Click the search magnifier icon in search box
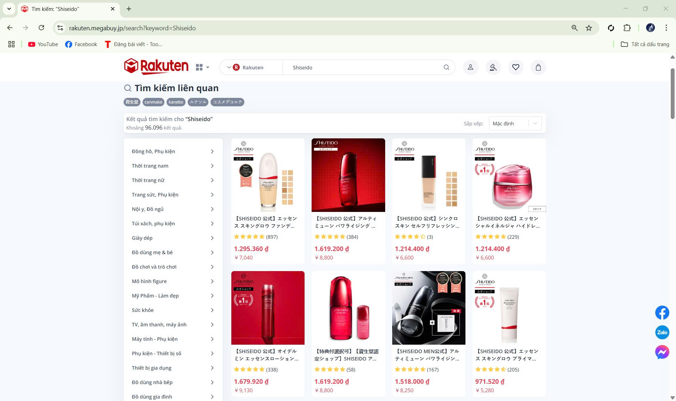 coord(446,67)
